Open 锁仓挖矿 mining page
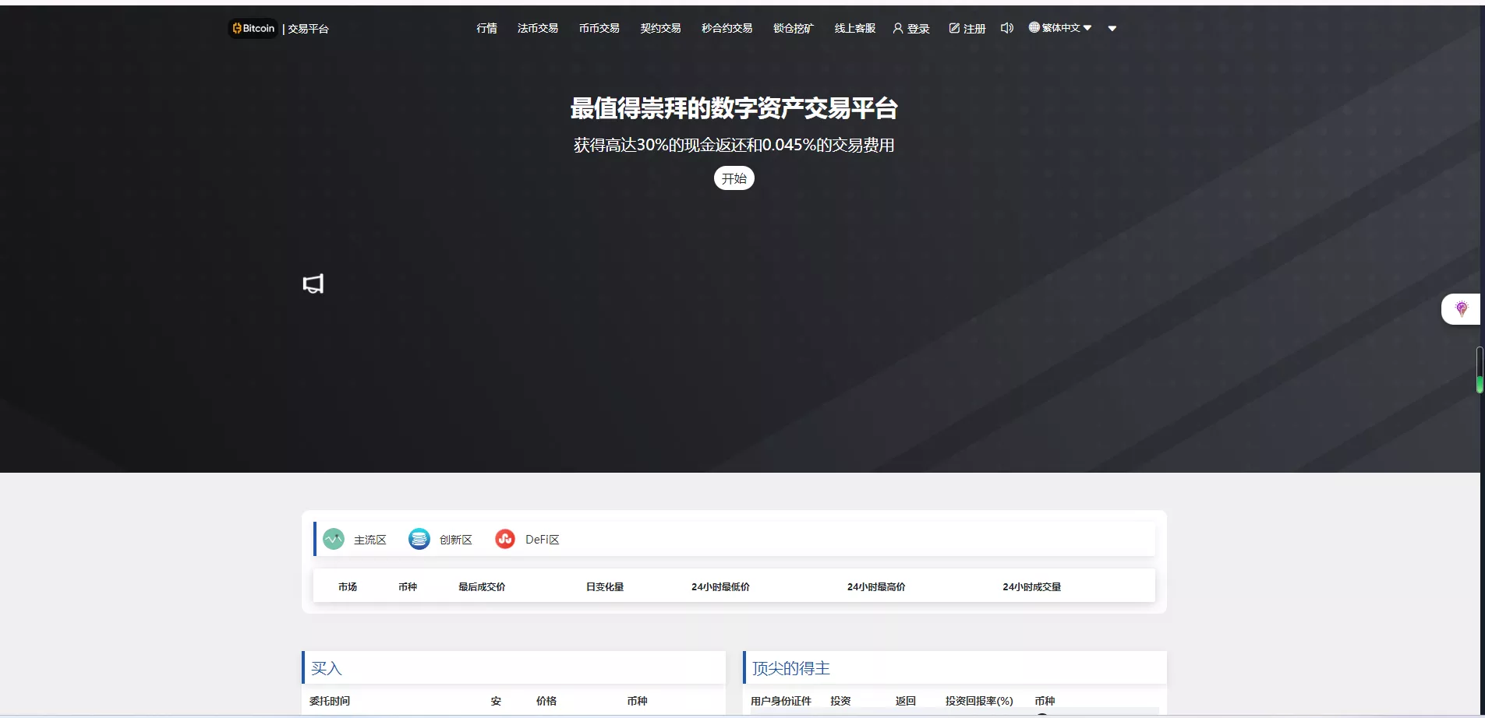This screenshot has height=718, width=1485. pos(793,28)
